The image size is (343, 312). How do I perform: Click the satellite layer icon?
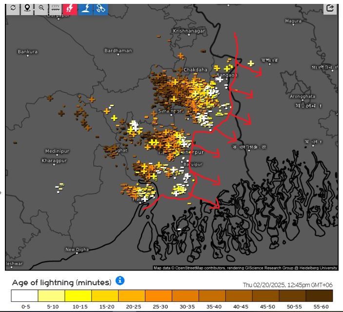point(101,8)
